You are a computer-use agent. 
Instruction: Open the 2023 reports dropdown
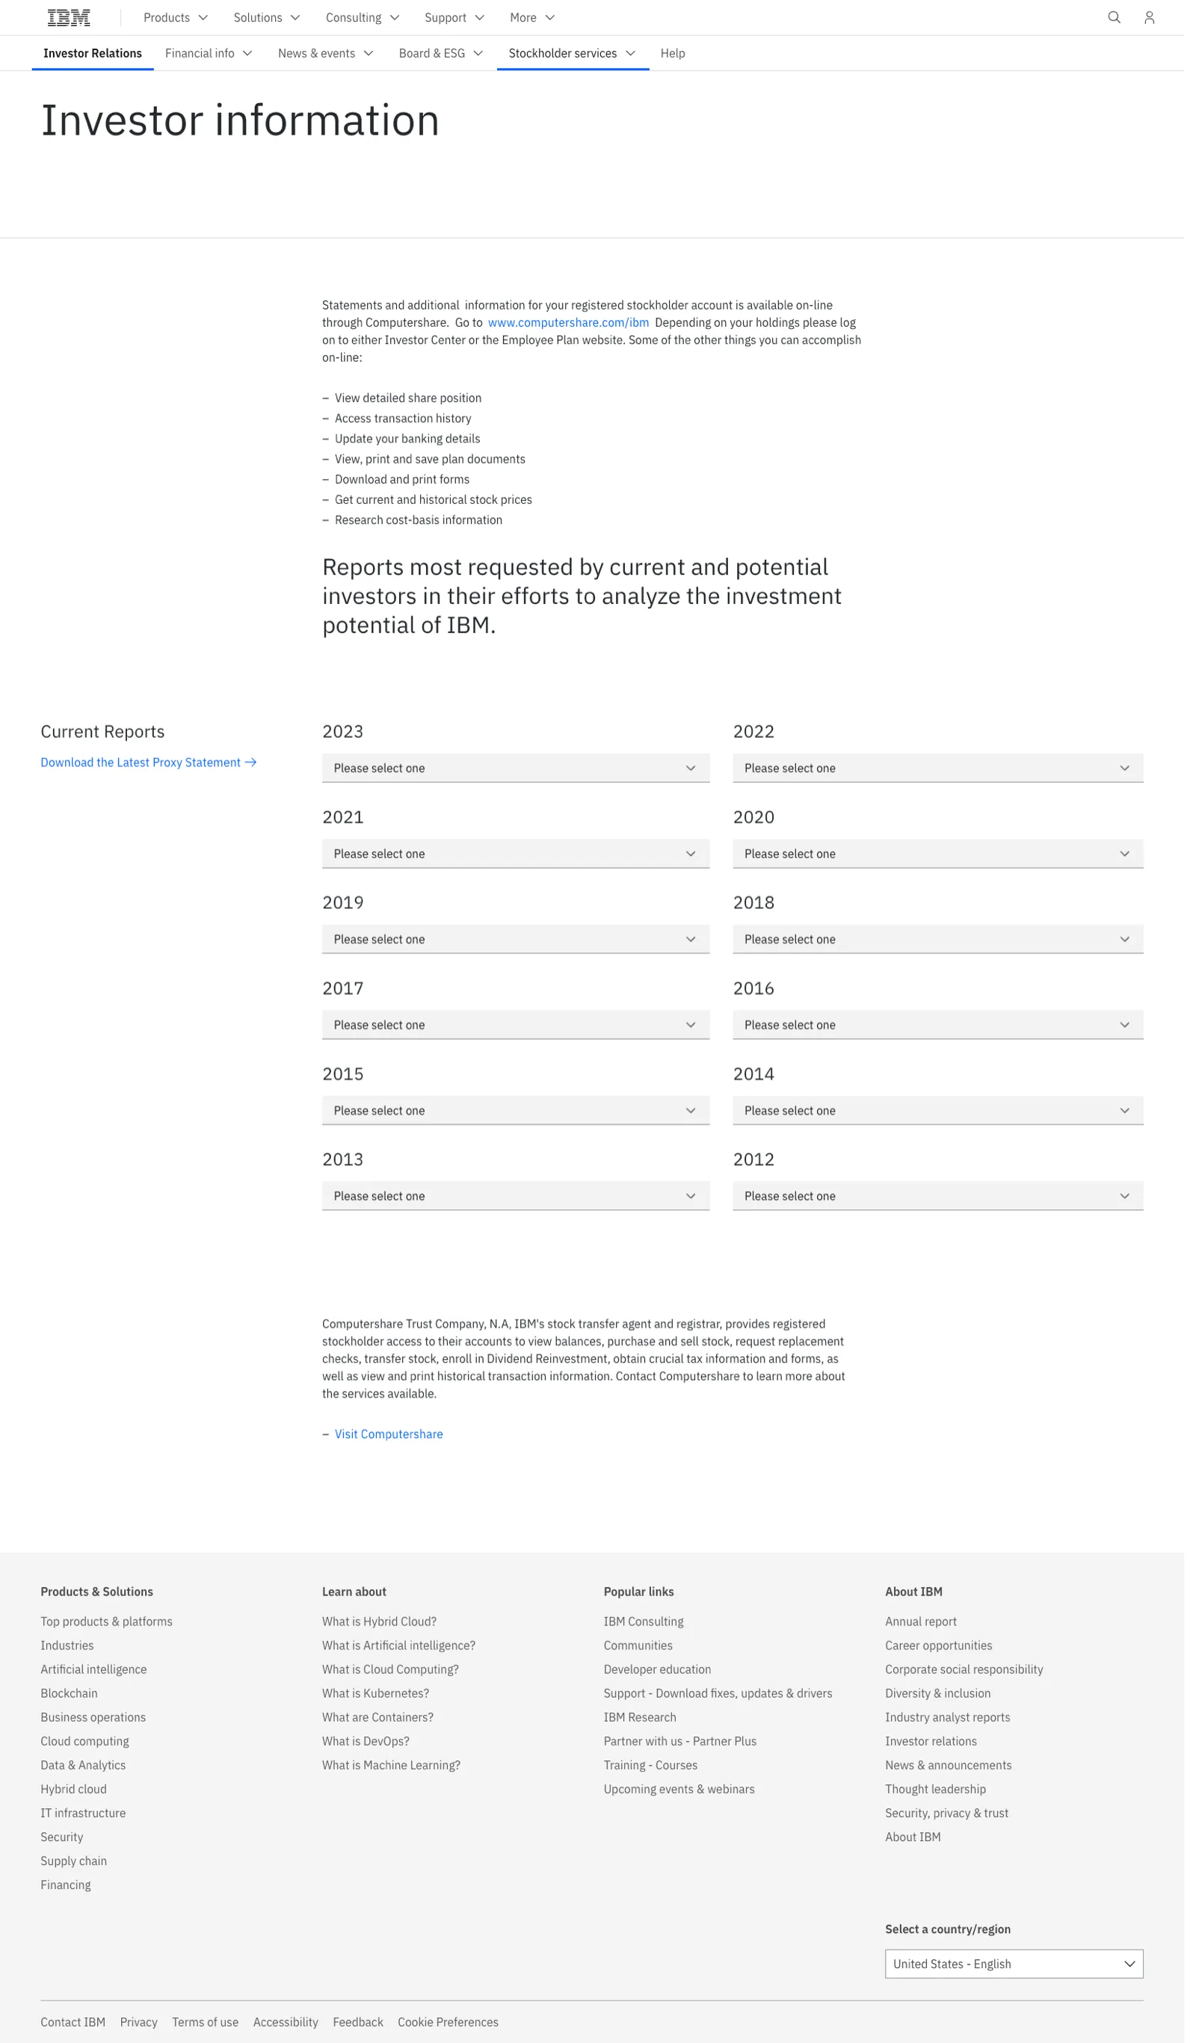[520, 775]
